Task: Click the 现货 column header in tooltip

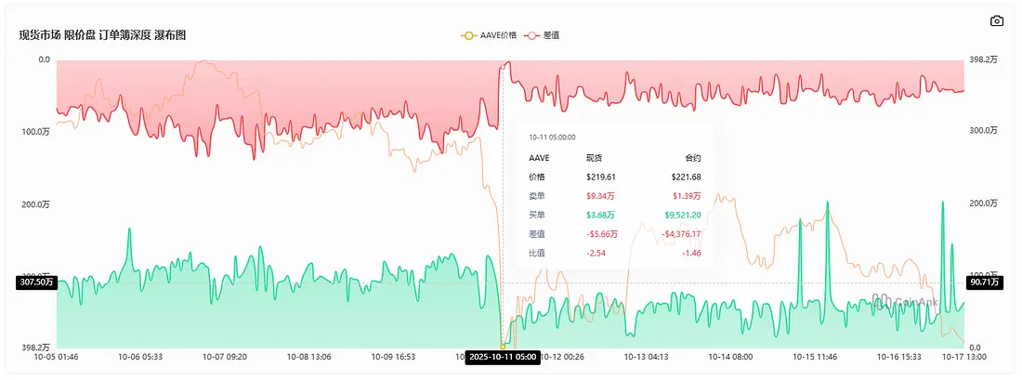Action: coord(594,158)
